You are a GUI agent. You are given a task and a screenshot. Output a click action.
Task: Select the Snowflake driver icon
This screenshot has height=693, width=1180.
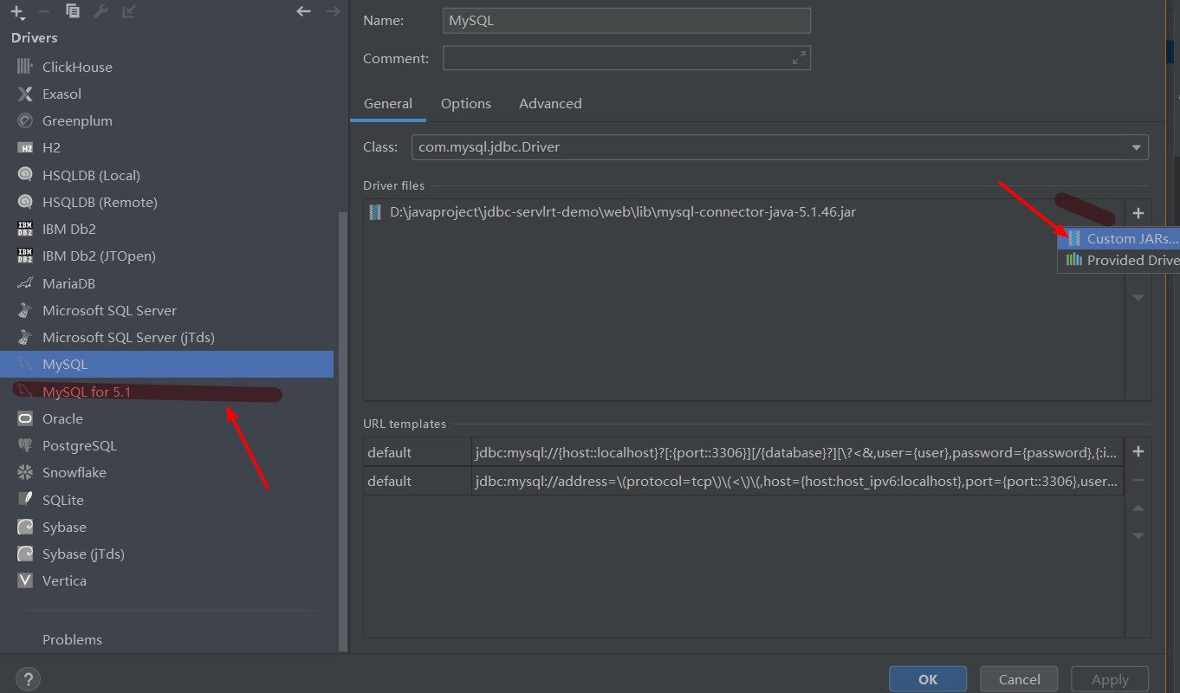click(x=25, y=472)
